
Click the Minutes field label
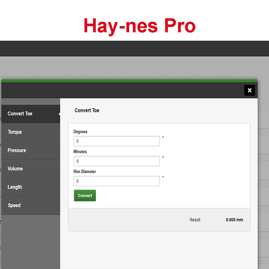tap(80, 152)
